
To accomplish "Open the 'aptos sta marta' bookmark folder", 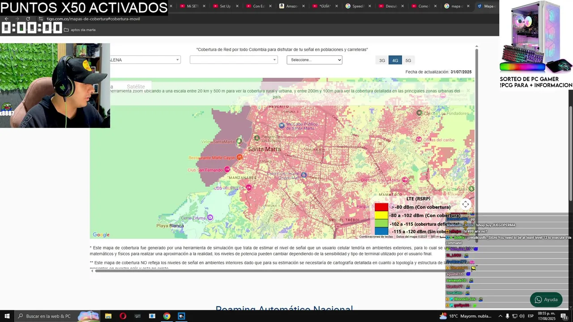I will [80, 30].
